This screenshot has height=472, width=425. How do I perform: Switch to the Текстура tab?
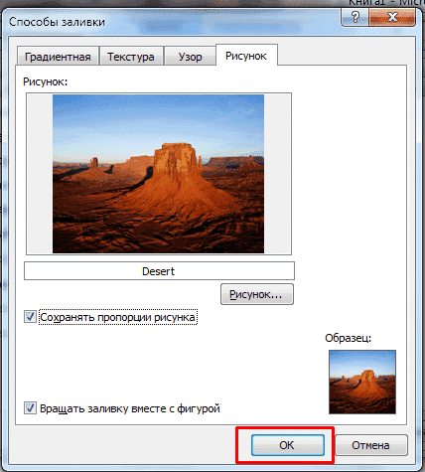click(131, 57)
